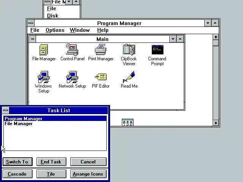Select File Manager in Task List
The height and width of the screenshot is (182, 243).
[x=55, y=124]
